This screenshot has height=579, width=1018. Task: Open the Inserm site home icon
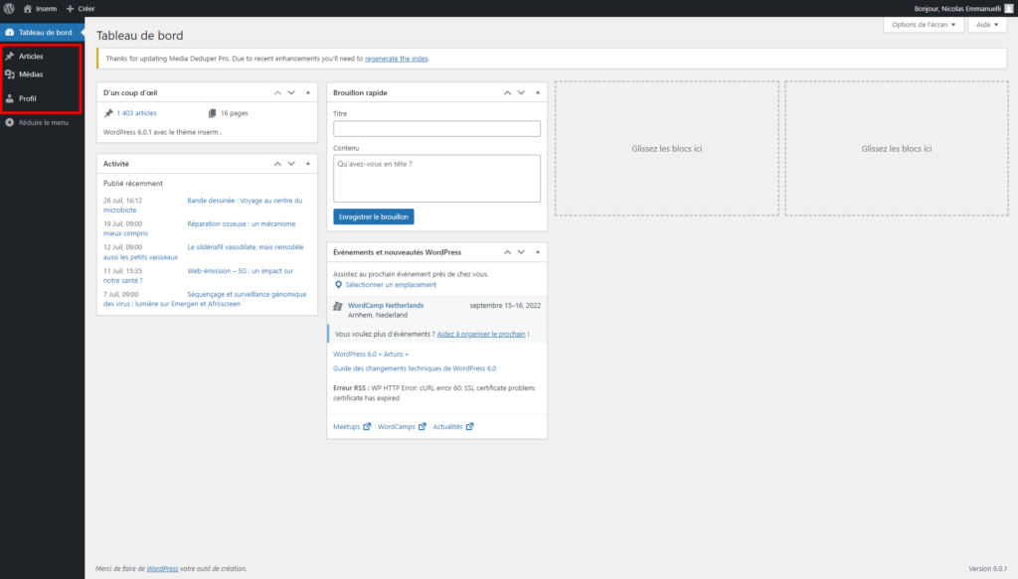(x=28, y=8)
